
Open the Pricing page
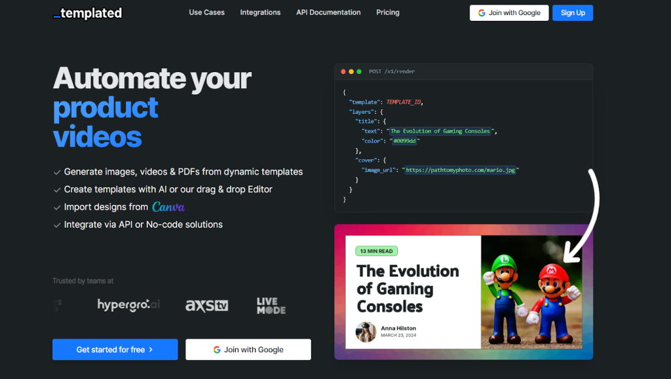pyautogui.click(x=388, y=12)
